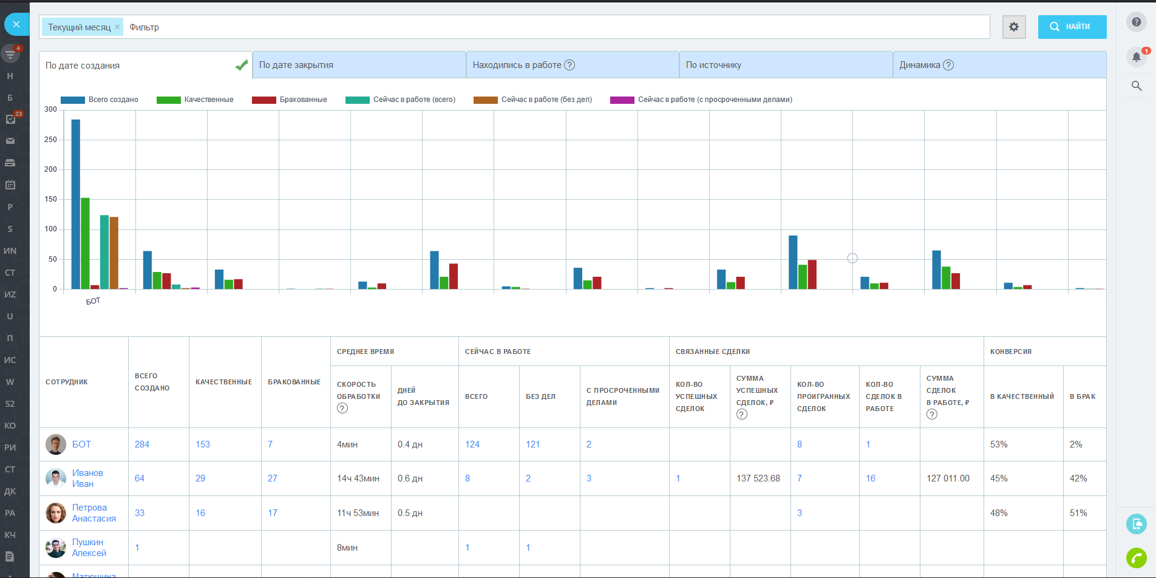Open the notifications bell
Viewport: 1156px width, 578px height.
[1136, 57]
